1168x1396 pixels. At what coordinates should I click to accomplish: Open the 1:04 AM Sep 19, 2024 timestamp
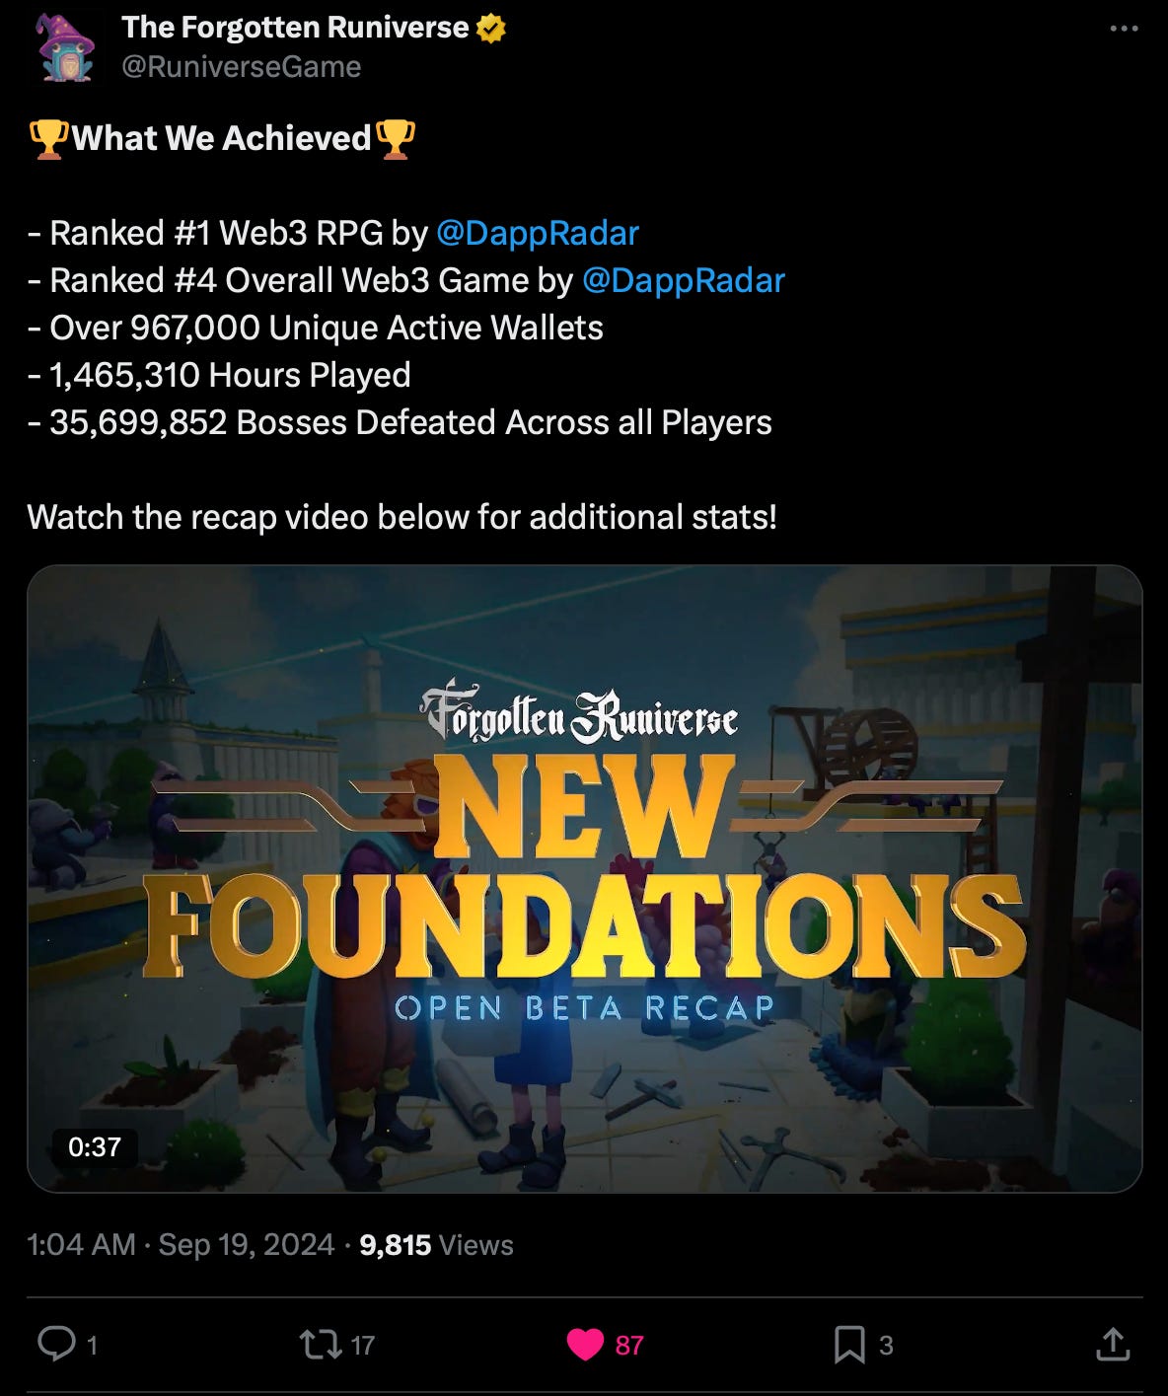[181, 1245]
